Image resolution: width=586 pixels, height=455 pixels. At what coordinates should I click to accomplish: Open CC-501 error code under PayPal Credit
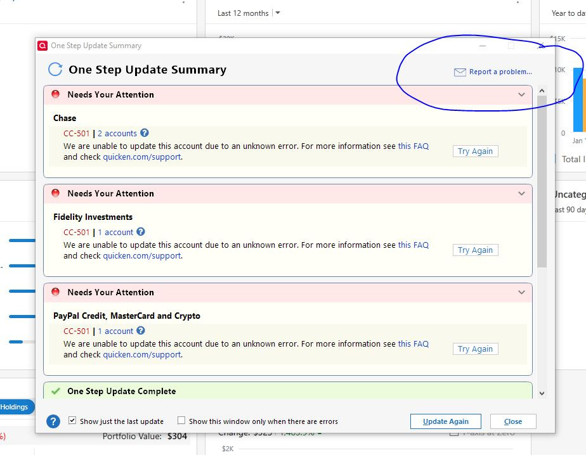[77, 331]
